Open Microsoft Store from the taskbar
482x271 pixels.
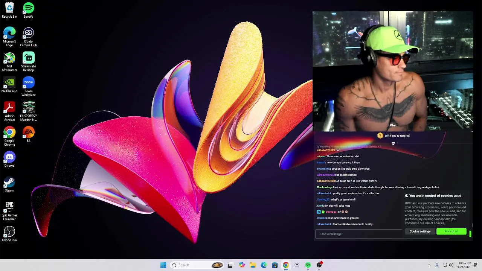point(275,265)
